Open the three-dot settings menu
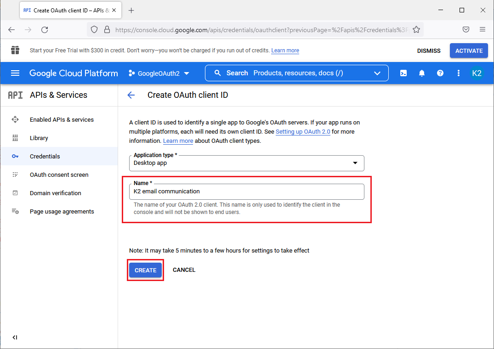This screenshot has width=494, height=349. pos(458,73)
